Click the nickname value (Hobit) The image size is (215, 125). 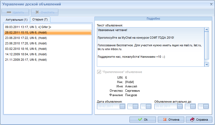(130, 82)
